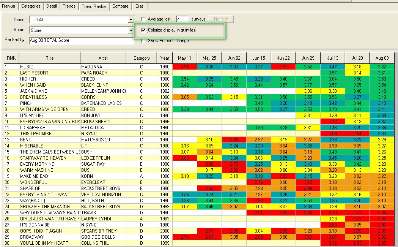Click the Jul 20 column header

point(357,58)
